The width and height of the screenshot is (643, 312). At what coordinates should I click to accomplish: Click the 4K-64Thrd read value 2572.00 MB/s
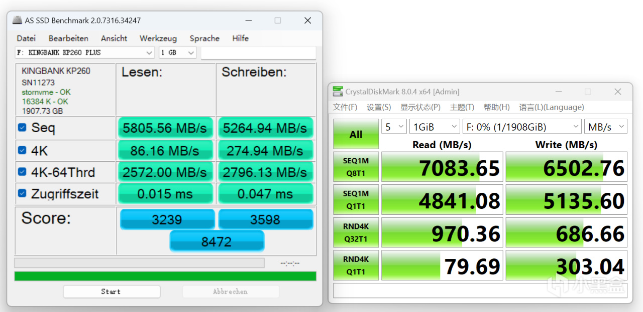(x=165, y=172)
